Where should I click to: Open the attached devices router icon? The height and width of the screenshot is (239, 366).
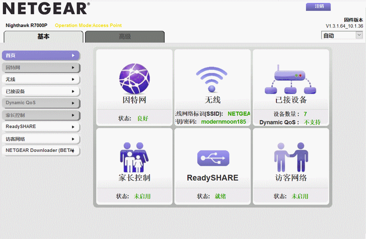click(x=291, y=79)
